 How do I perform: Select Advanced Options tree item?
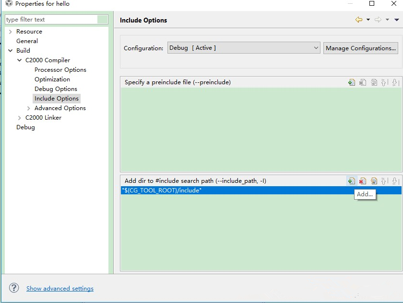[60, 108]
